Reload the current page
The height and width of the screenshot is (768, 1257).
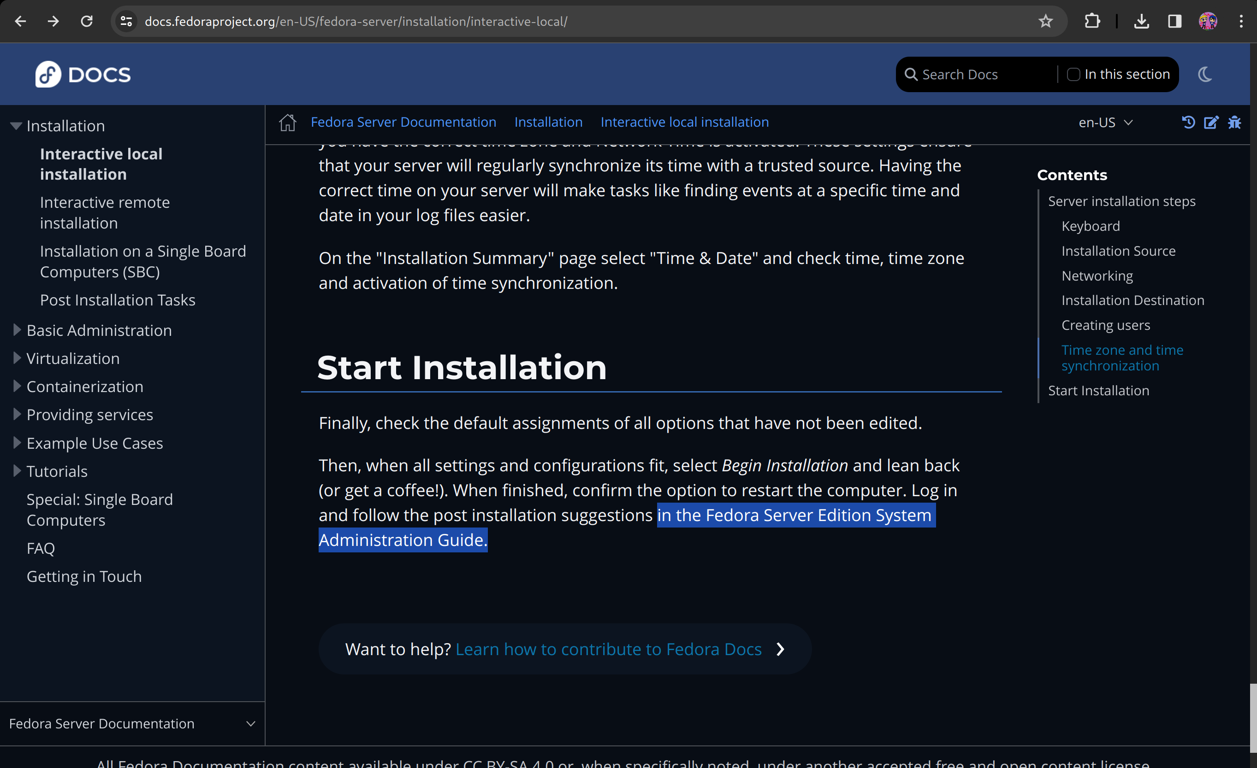pyautogui.click(x=87, y=21)
